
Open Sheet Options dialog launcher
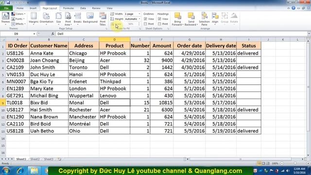tap(168, 29)
